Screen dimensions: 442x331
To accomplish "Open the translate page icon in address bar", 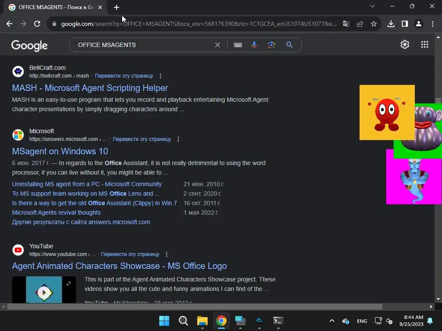I will click(x=346, y=24).
